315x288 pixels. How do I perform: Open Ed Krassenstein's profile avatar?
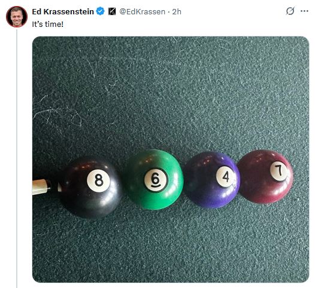tap(17, 17)
